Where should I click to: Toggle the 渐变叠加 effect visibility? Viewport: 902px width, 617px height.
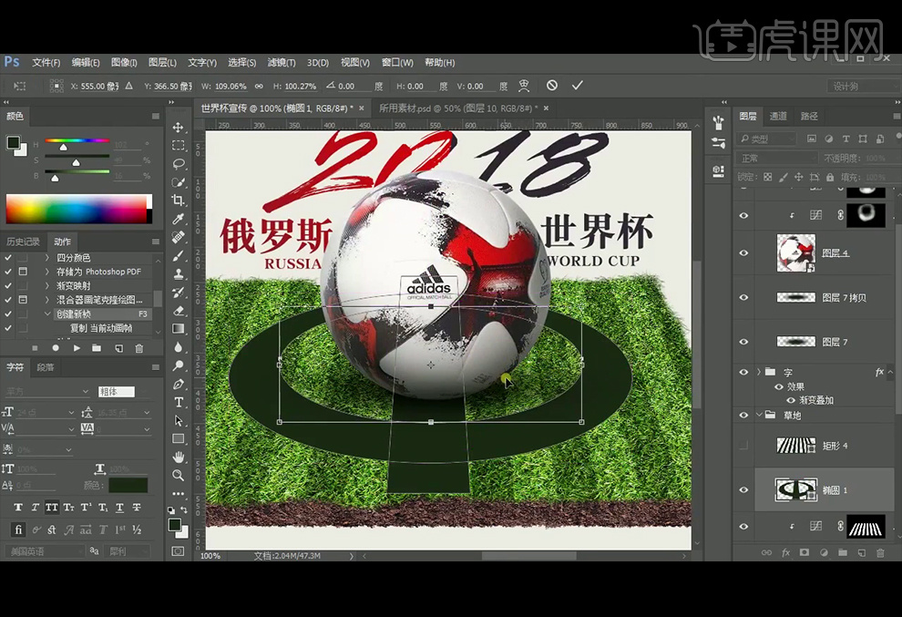pos(791,401)
